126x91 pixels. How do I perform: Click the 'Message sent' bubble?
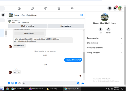click(x=19, y=46)
